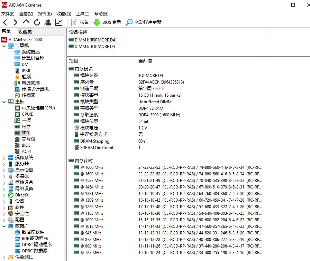Viewport: 310px width, 261px height.
Task: Click the DirectX Xbox icon
Action: click(x=11, y=195)
